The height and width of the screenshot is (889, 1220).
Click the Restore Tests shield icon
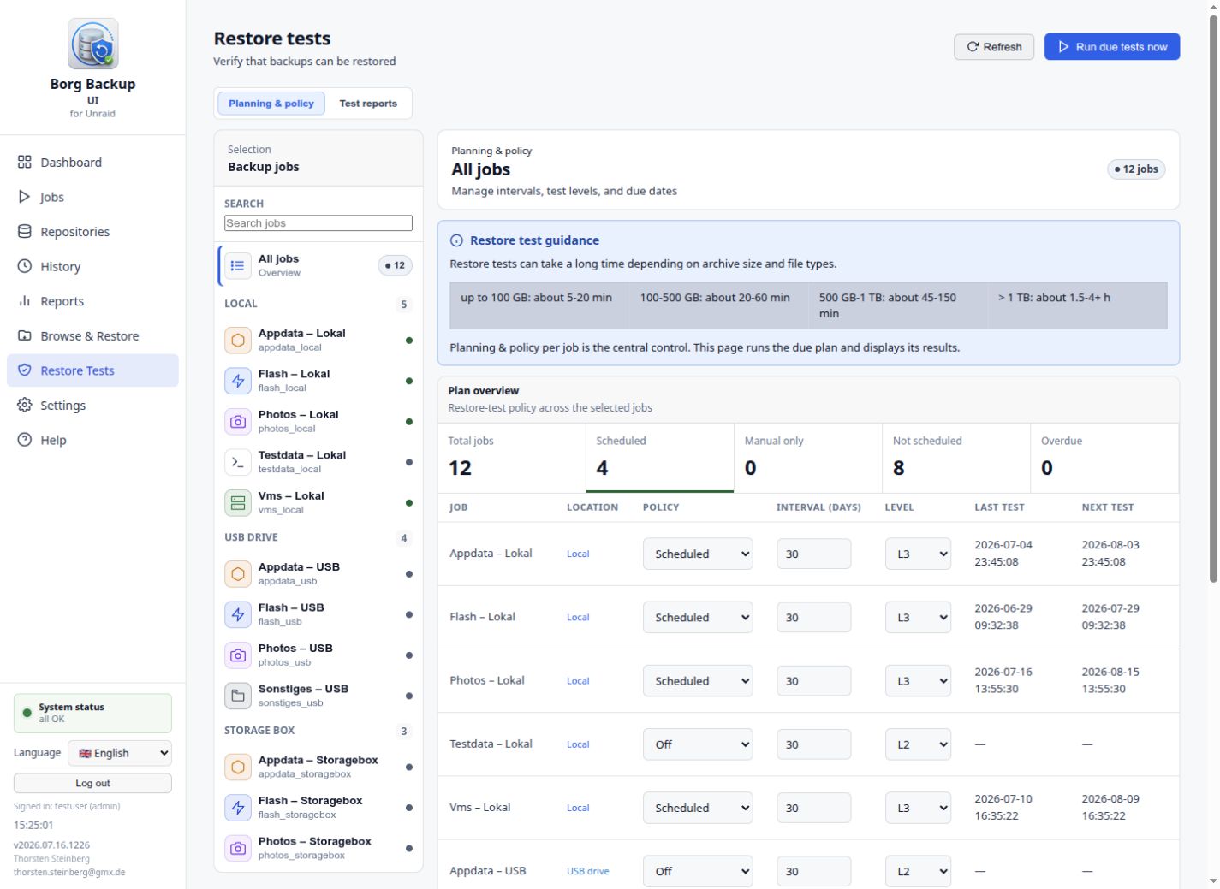[x=25, y=370]
